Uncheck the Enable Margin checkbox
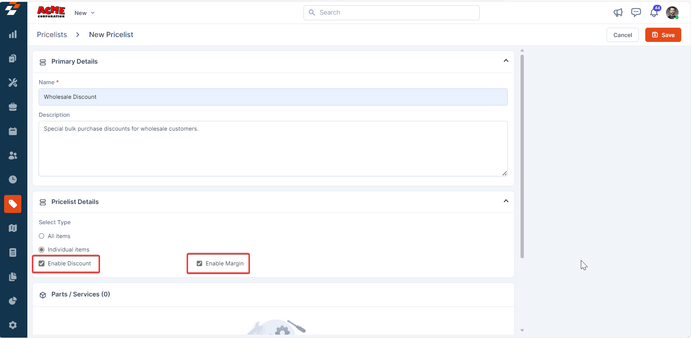Viewport: 691px width, 338px height. pos(199,264)
